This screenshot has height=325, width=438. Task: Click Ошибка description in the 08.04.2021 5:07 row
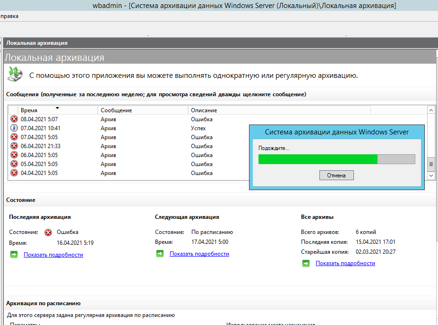coord(202,119)
